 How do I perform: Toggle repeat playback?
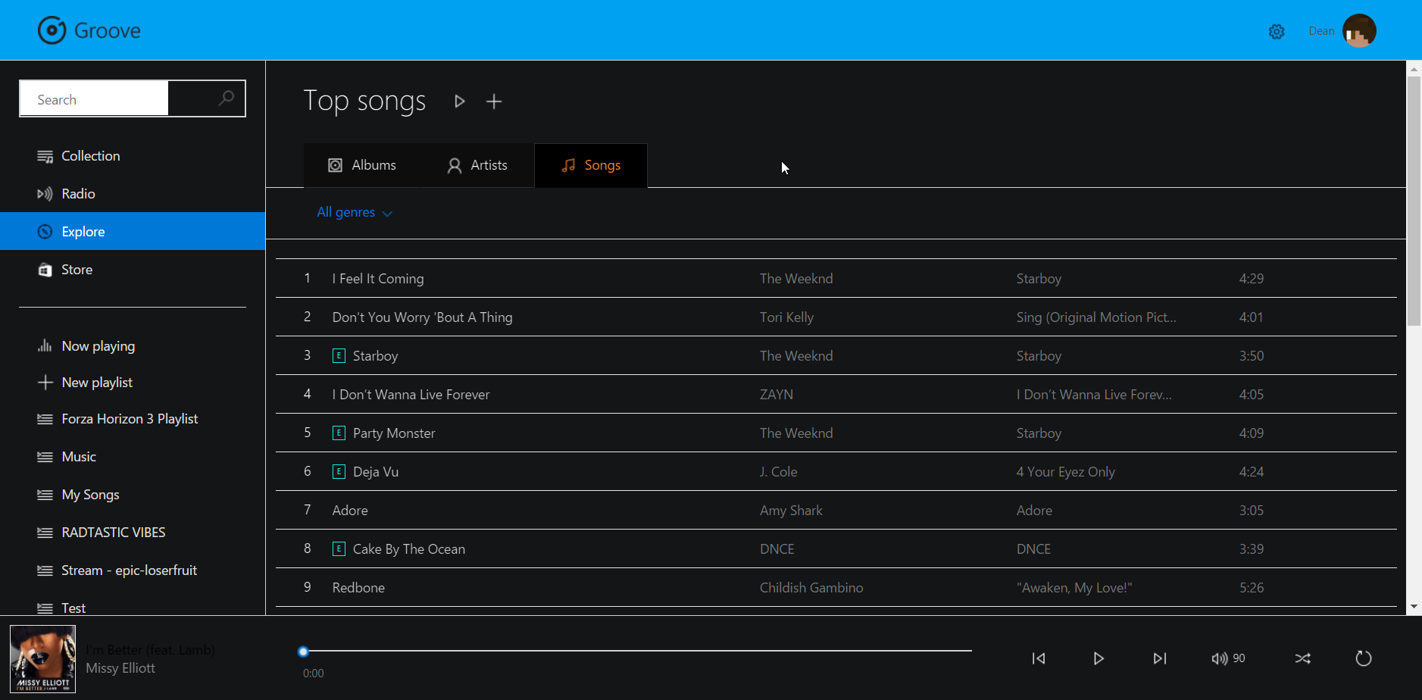pyautogui.click(x=1364, y=658)
